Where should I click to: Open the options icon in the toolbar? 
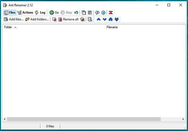pos(90,12)
